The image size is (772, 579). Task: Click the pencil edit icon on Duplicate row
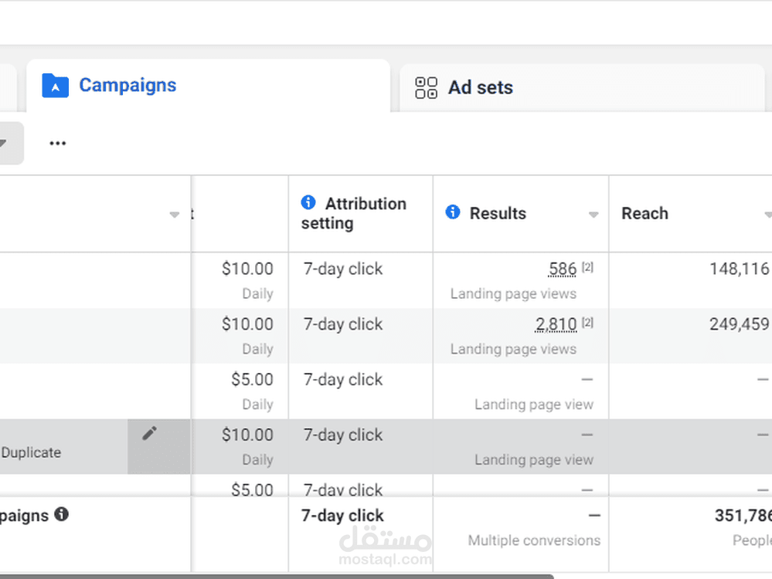pos(149,434)
